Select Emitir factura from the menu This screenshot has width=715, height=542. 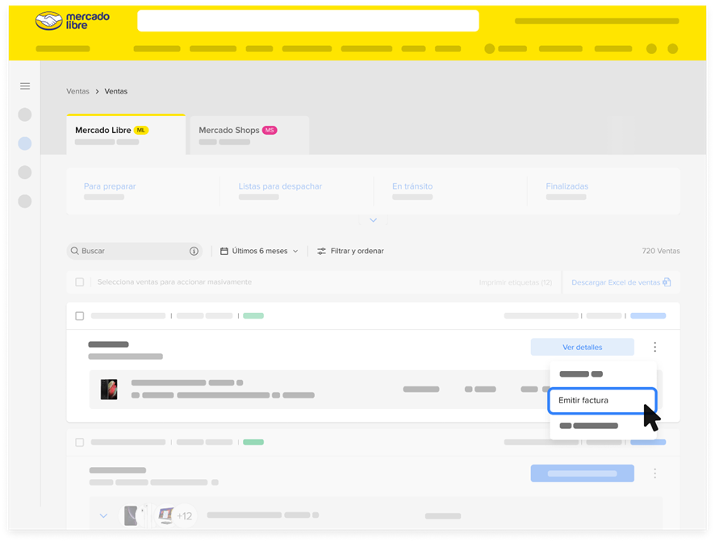[602, 401]
